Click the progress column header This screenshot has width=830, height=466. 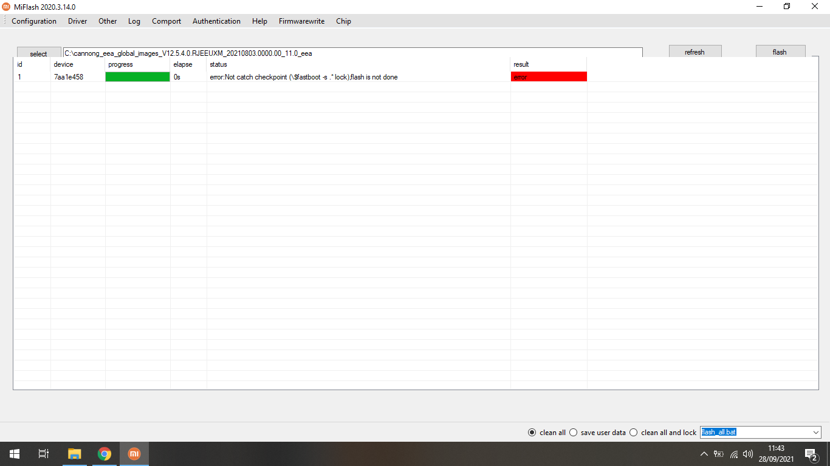tap(138, 64)
